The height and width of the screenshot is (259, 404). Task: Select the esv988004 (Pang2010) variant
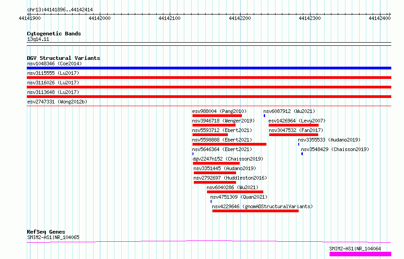[x=219, y=111]
